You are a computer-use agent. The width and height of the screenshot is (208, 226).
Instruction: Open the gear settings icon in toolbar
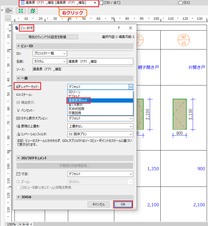[x=8, y=11]
